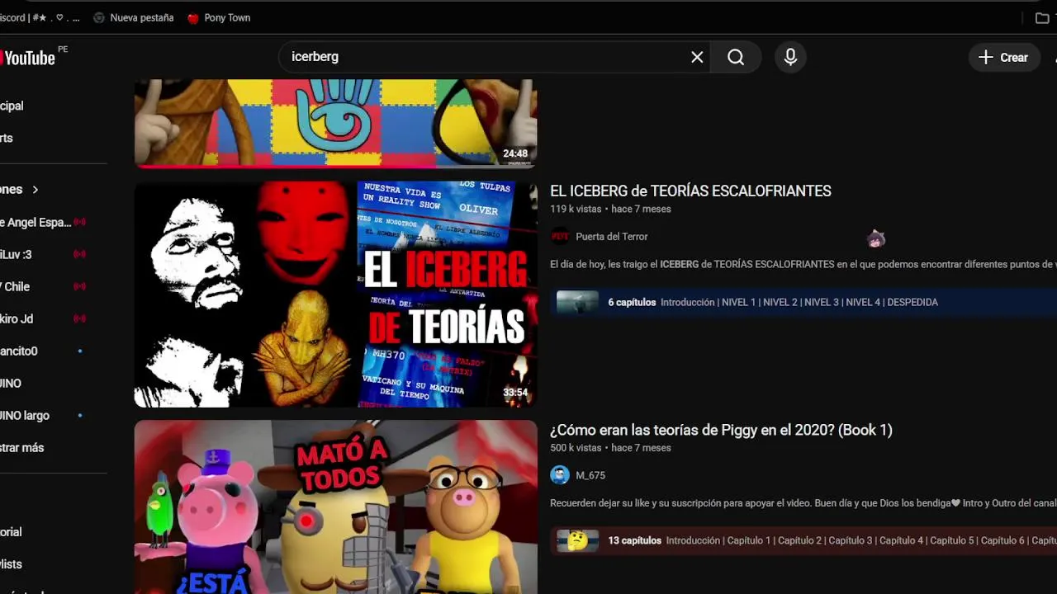Click live indicator beside Chile

coord(79,286)
